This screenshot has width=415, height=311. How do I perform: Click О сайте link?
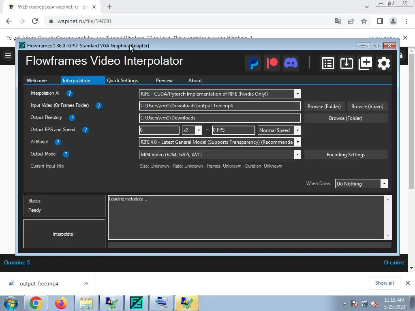394,262
